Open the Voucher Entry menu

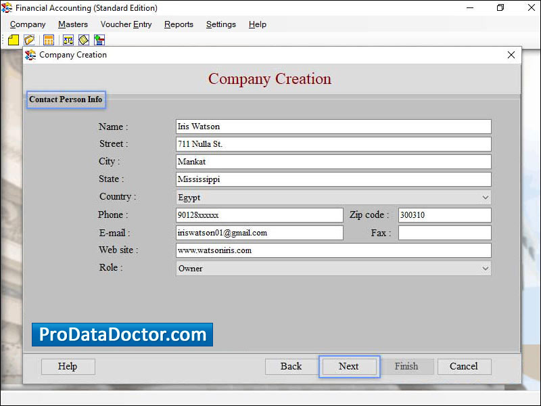pos(126,24)
